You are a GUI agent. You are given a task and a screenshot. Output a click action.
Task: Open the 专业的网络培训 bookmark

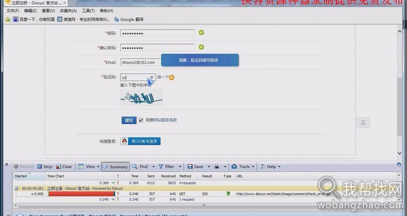pyautogui.click(x=84, y=19)
